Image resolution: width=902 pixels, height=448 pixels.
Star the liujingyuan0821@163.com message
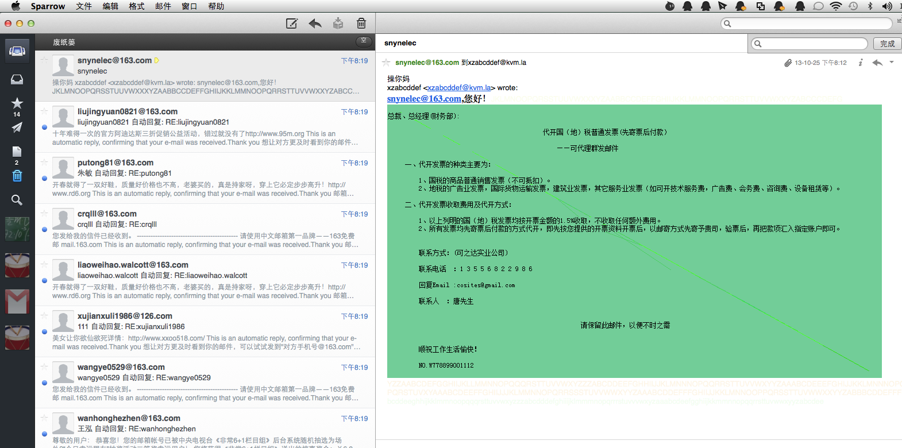pos(44,111)
